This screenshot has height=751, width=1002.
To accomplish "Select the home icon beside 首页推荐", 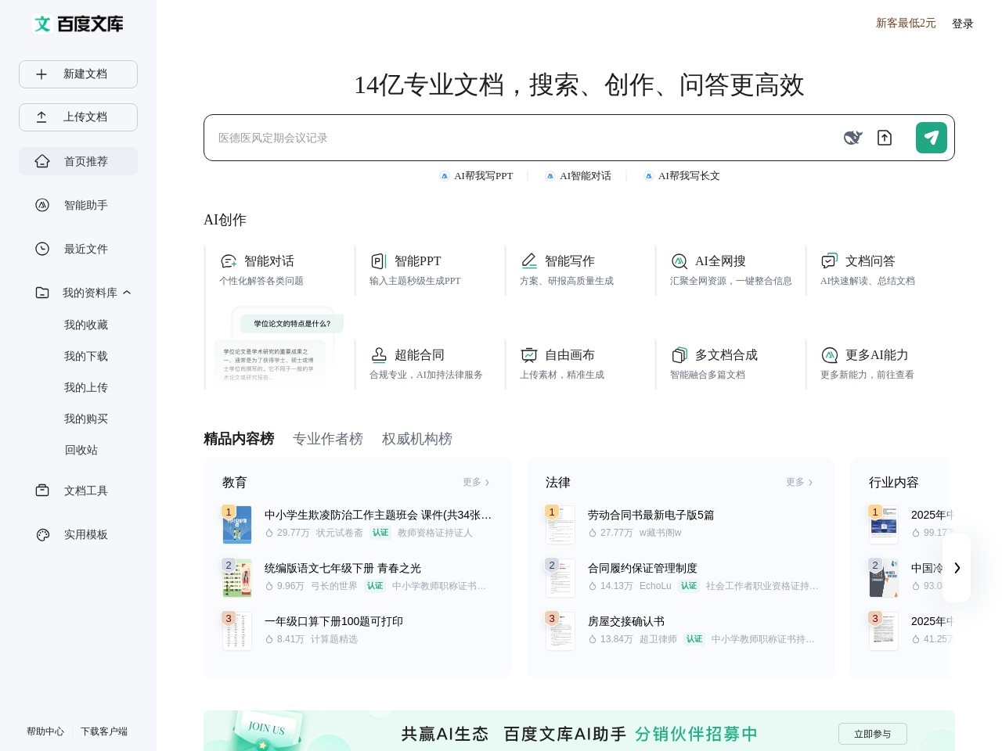I will [42, 161].
